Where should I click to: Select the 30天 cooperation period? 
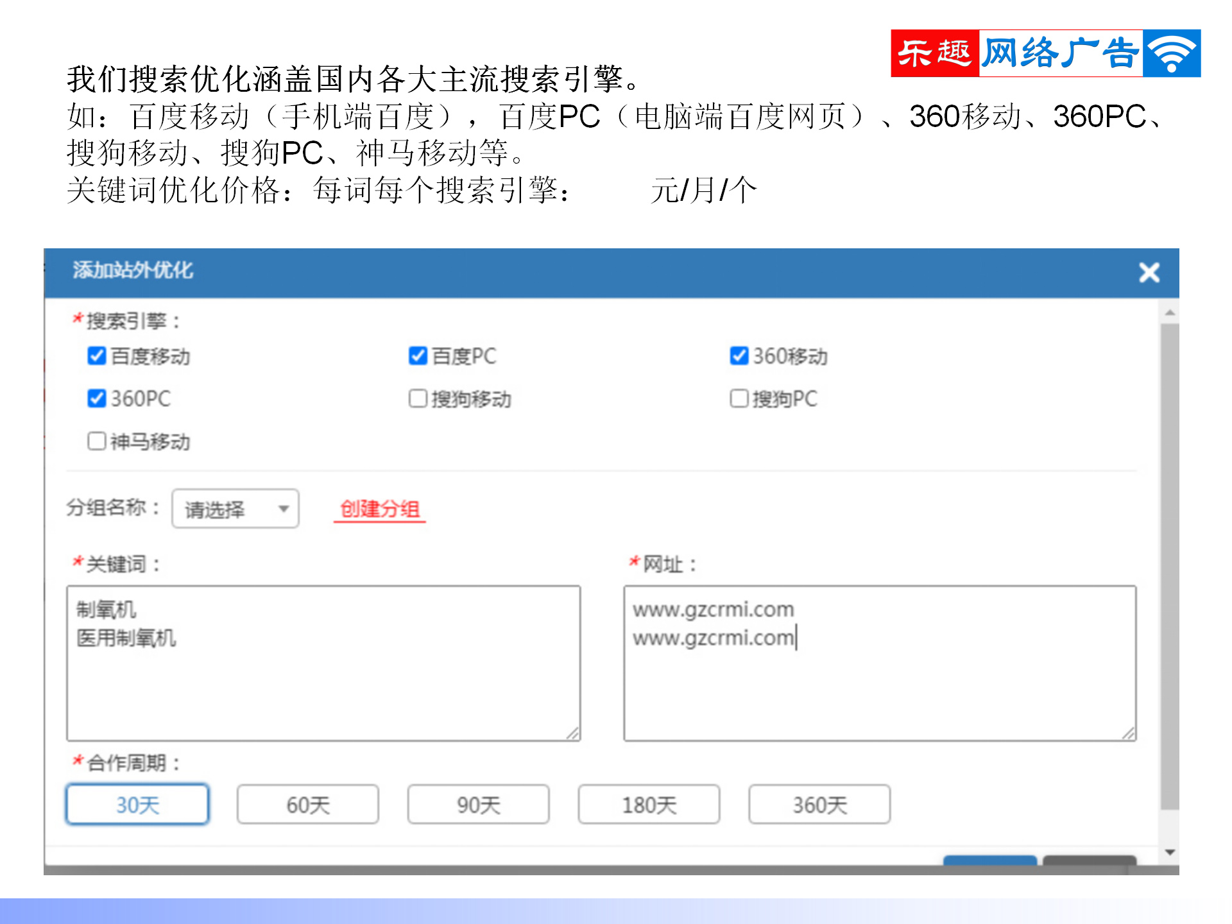tap(137, 805)
